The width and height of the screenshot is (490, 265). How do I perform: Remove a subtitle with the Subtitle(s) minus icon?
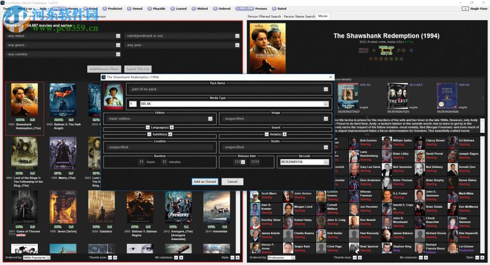click(149, 134)
